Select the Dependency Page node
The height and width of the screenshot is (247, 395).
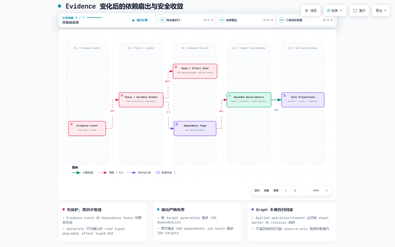[x=195, y=128]
